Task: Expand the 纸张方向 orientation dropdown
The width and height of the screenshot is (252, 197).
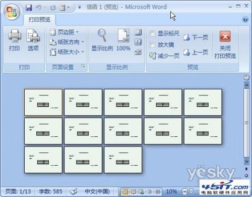Action: [67, 42]
